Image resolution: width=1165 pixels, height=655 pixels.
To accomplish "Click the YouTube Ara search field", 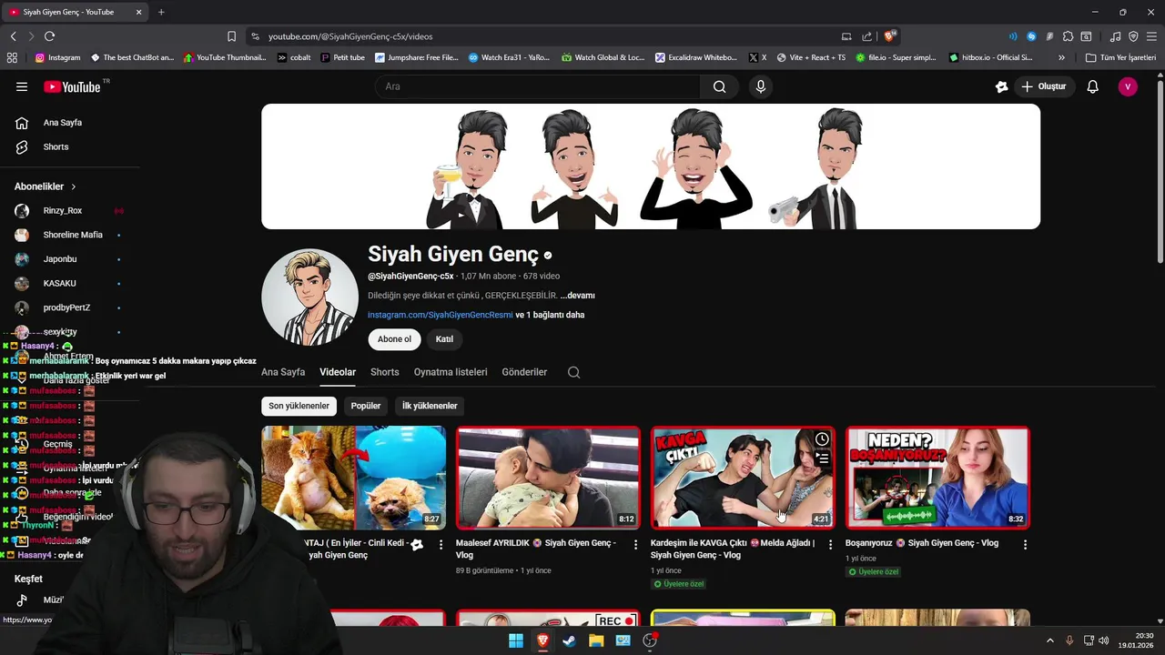I will (538, 86).
